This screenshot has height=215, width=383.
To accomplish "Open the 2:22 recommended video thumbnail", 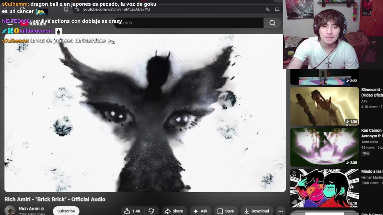I will coord(325,77).
